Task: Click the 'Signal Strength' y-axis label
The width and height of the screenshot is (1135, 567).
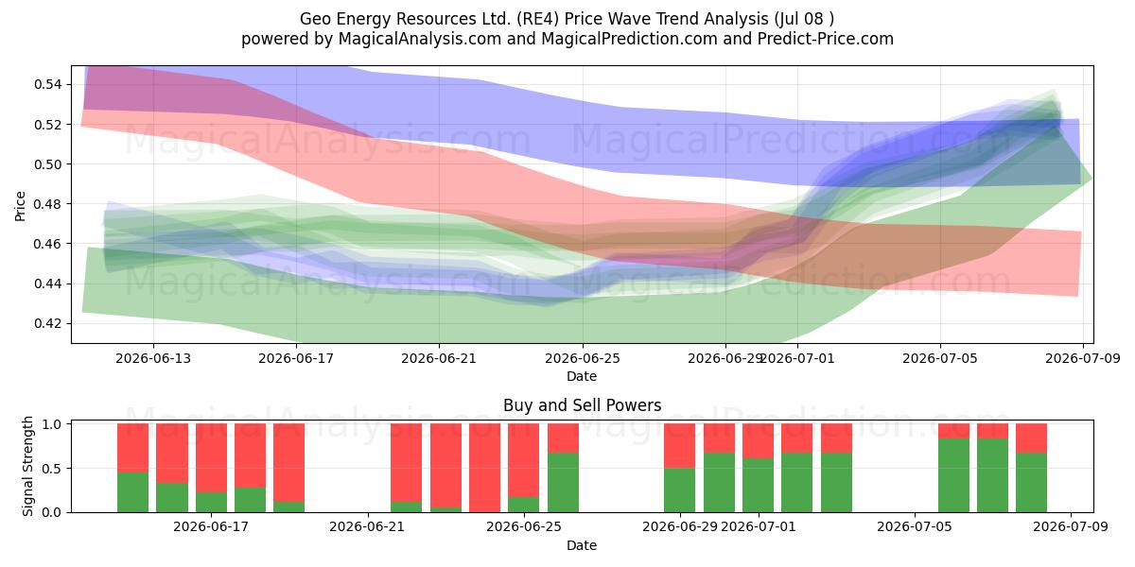Action: click(28, 466)
